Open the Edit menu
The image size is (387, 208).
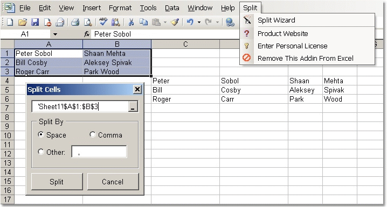coord(45,8)
